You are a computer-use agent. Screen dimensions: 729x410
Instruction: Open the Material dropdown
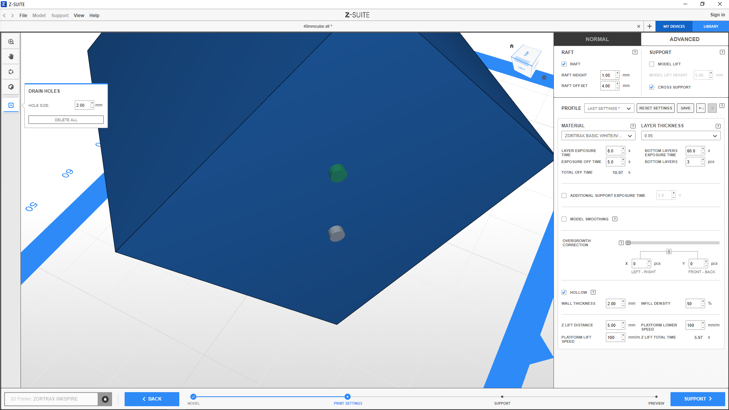click(x=598, y=136)
